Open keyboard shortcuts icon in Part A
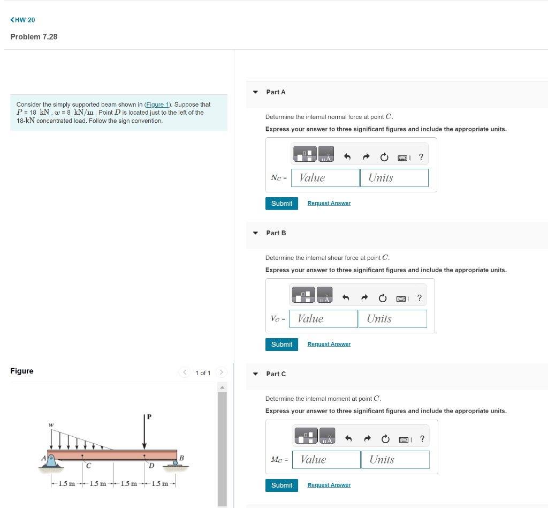This screenshot has height=508, width=548. pyautogui.click(x=404, y=158)
